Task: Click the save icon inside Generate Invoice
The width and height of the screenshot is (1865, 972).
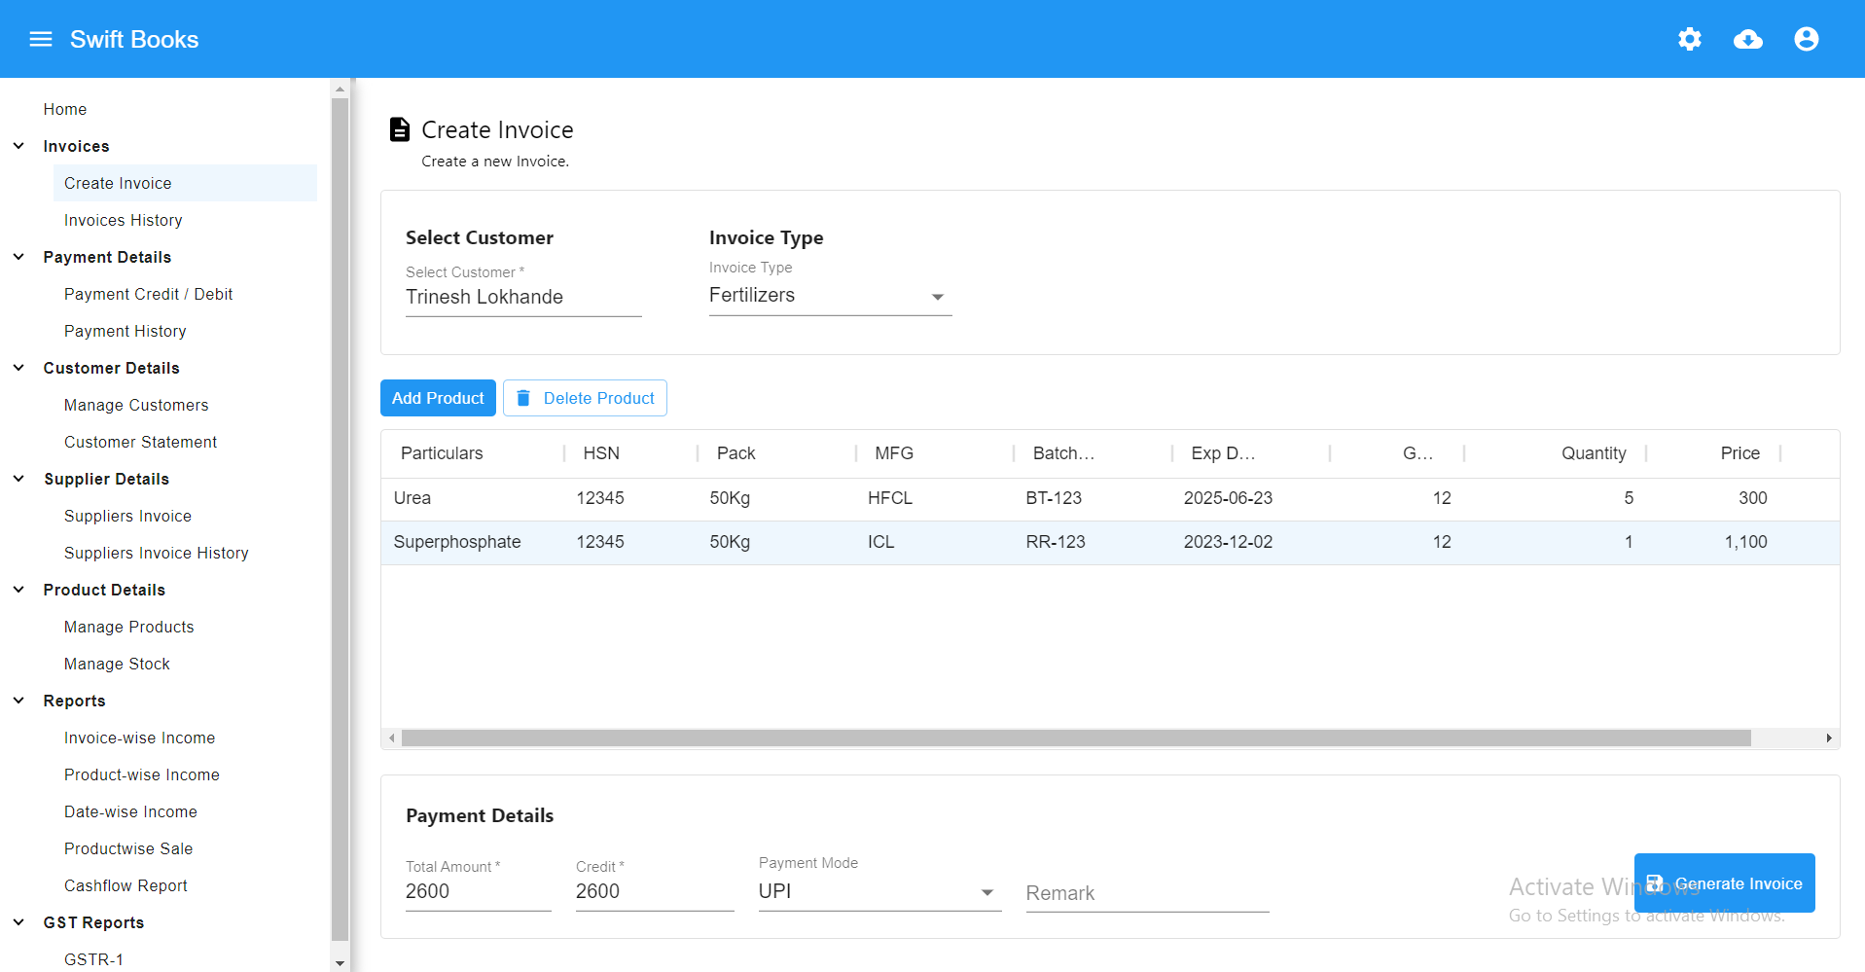Action: click(1656, 882)
